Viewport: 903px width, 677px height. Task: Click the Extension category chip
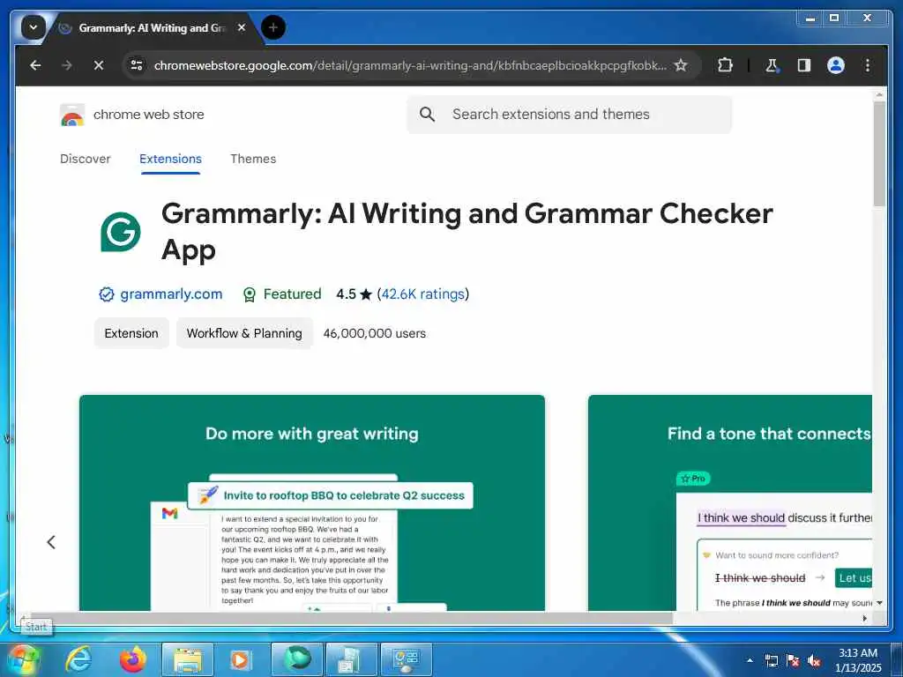click(x=131, y=333)
